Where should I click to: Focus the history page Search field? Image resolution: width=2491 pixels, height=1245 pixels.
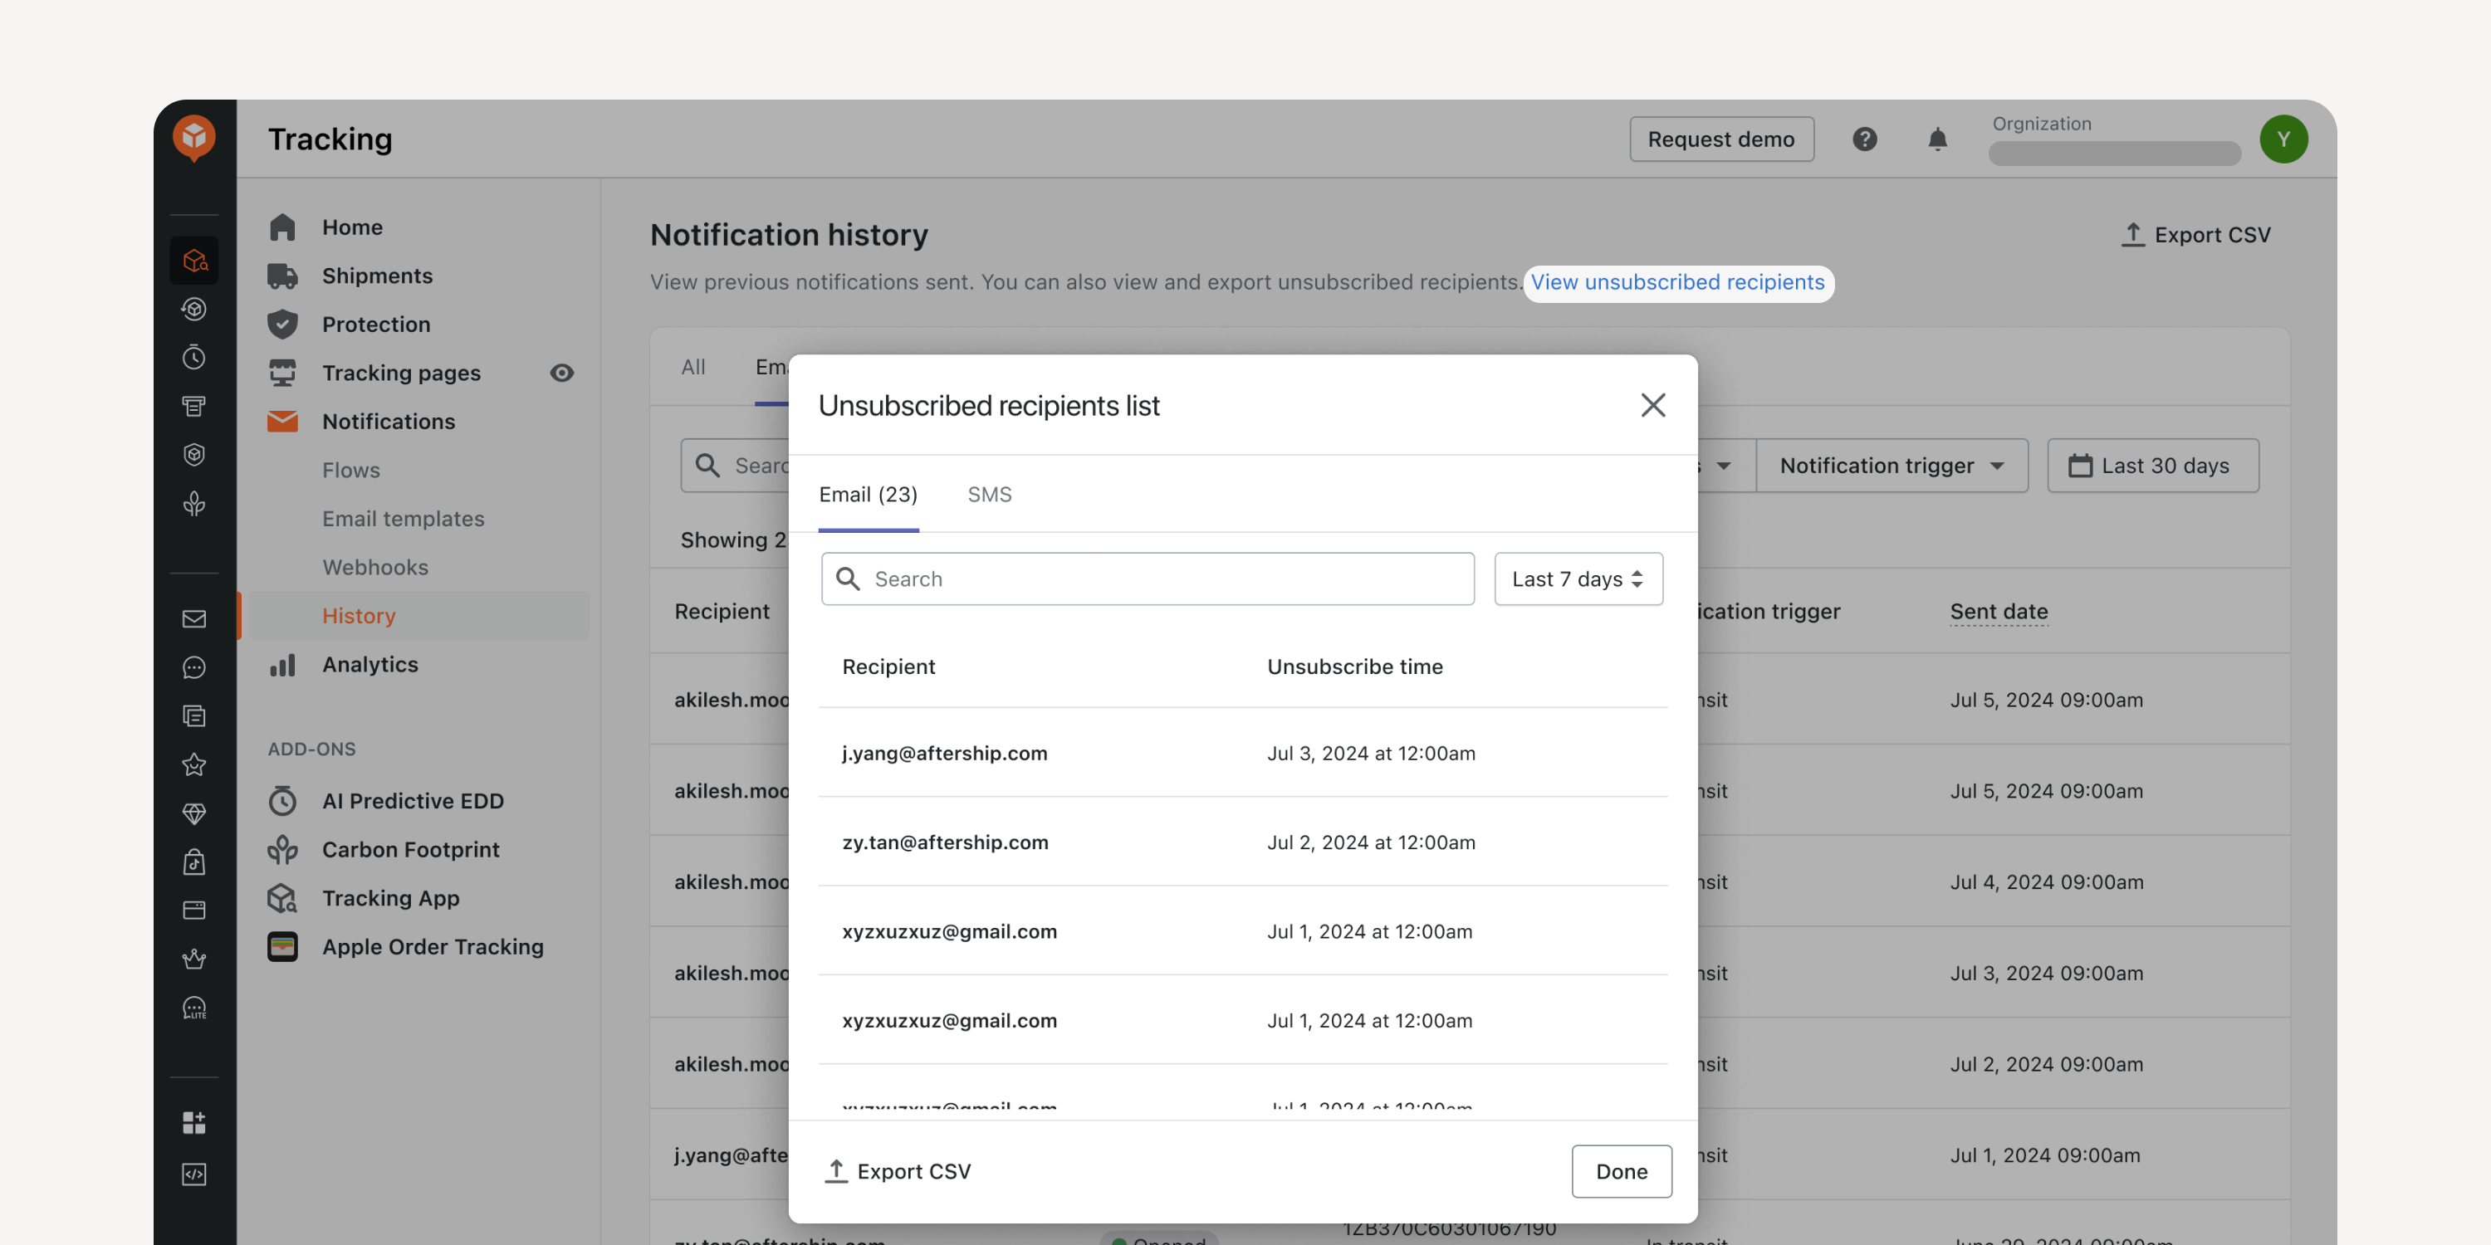(x=735, y=466)
